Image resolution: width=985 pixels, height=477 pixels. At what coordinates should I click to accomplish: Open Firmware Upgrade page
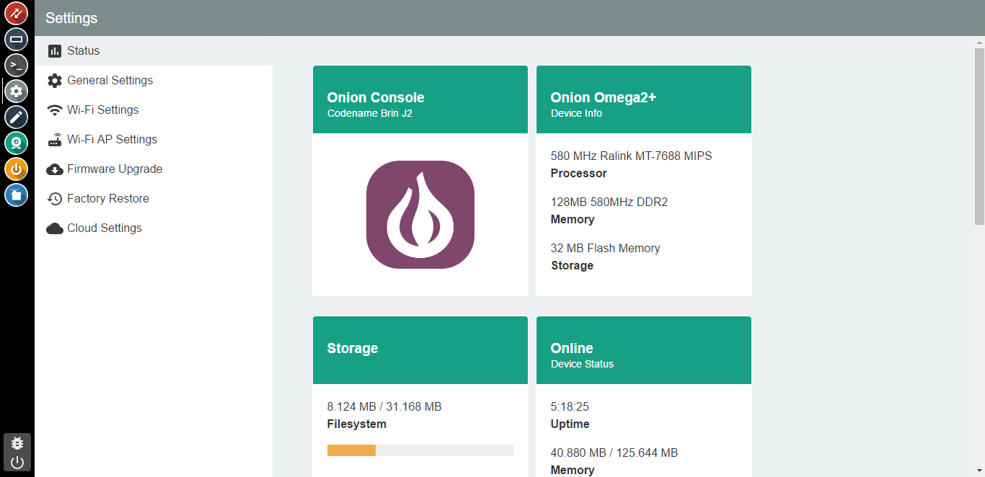(x=154, y=169)
